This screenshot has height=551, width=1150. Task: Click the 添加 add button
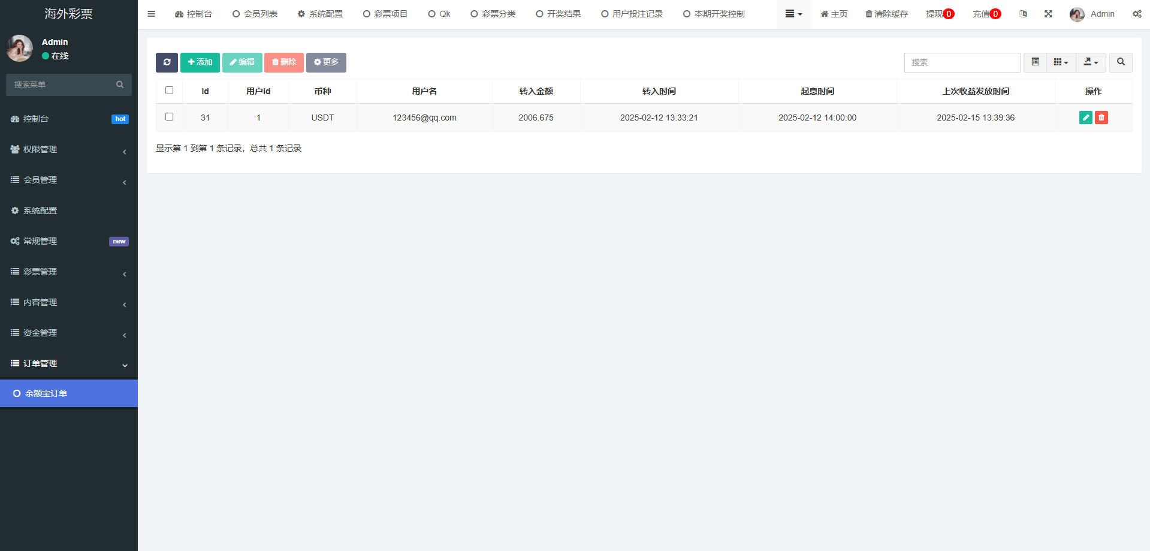[200, 62]
